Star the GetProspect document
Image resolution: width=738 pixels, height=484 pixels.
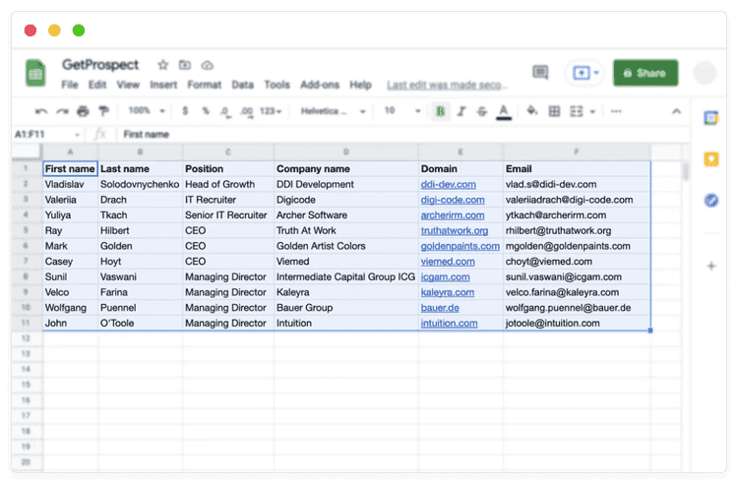pos(162,65)
